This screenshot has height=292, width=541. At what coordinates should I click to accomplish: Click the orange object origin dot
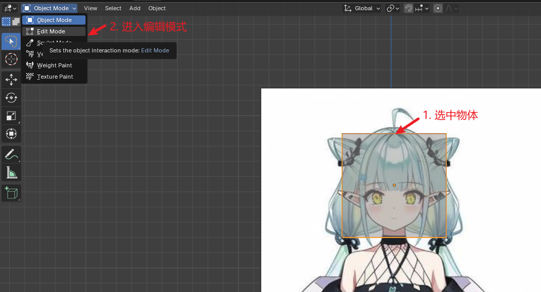click(394, 185)
